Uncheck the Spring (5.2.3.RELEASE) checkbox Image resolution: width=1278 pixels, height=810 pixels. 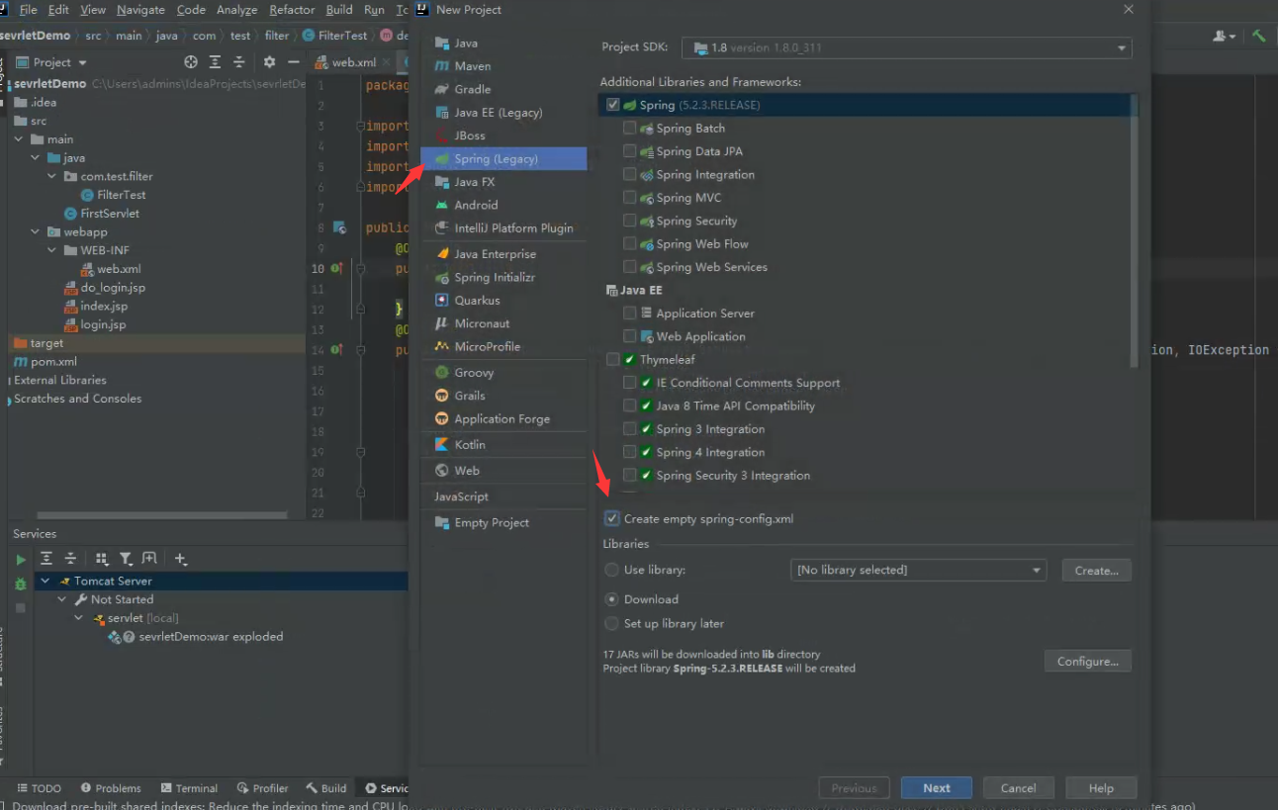point(613,105)
